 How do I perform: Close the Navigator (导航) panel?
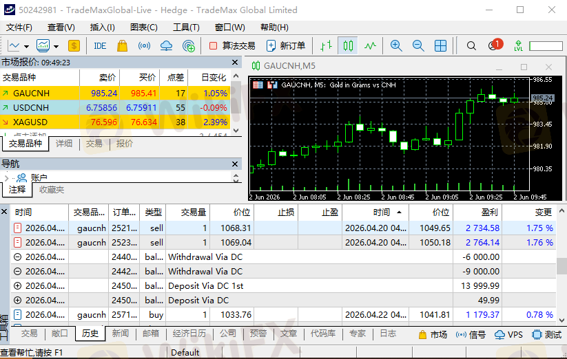coord(235,164)
